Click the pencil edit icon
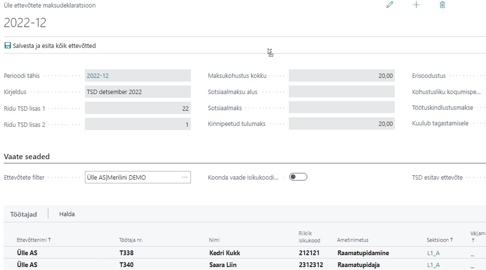Screen dimensions: 486x270 389,5
